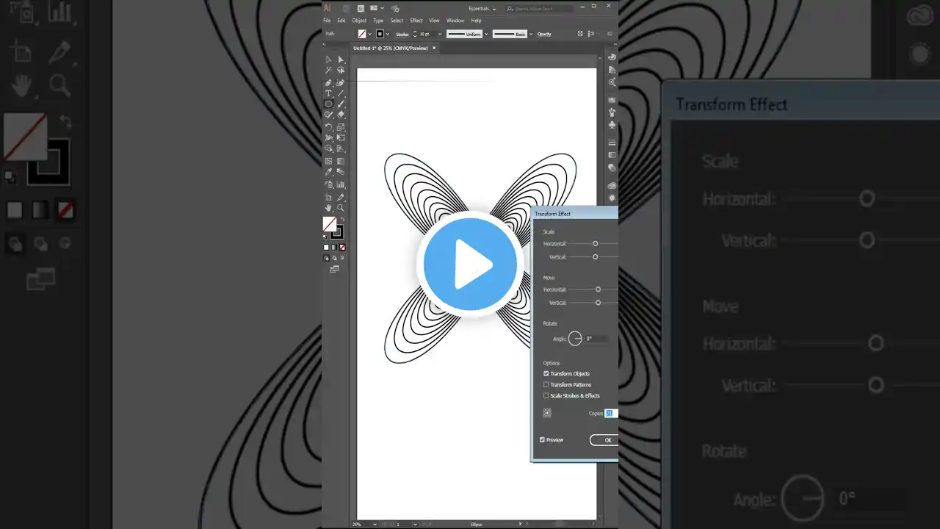Click the stroke weight stepper arrows

415,34
